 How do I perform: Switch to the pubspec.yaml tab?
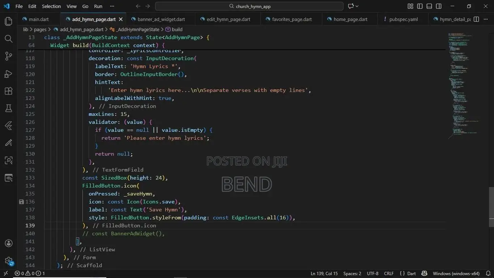[x=404, y=19]
